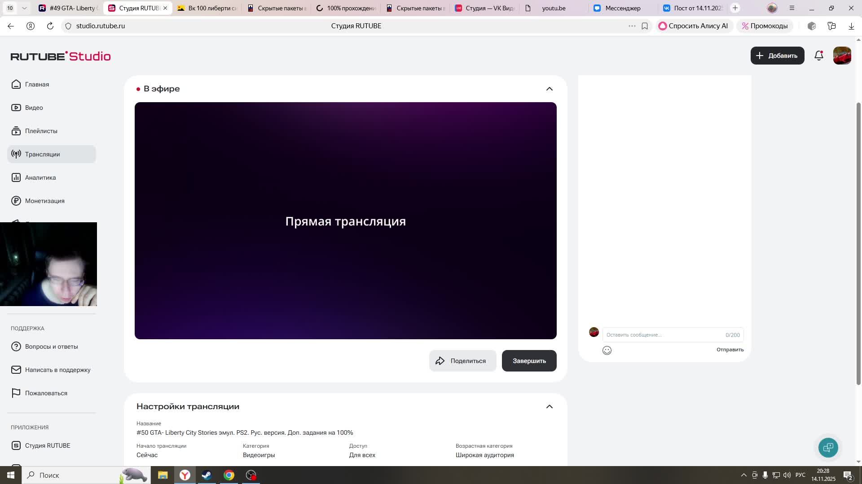Collapse the В эфире section
Screen dimensions: 862x484
point(549,89)
